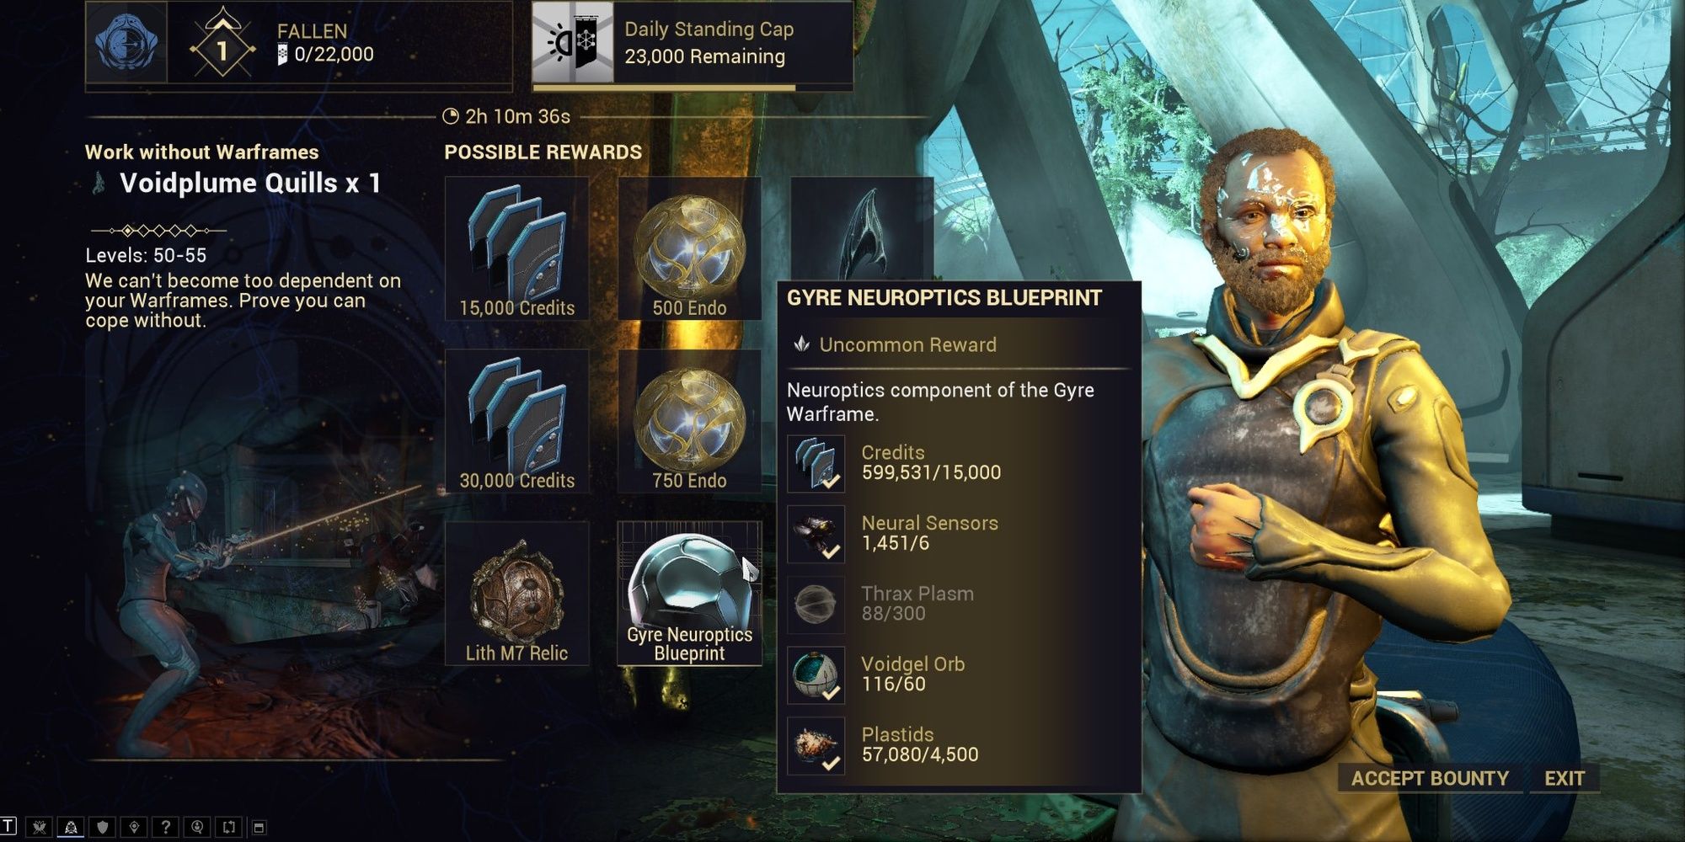
Task: Open the chat tab marked T
Action: point(8,827)
